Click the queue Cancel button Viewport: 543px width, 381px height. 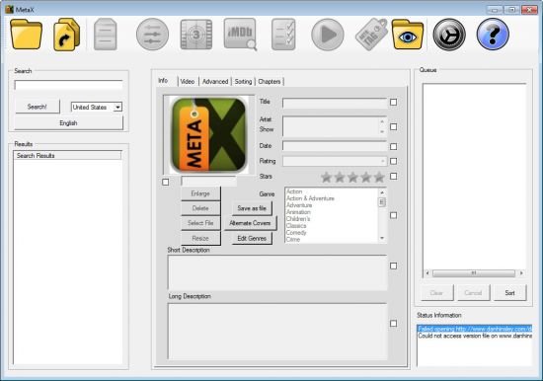coord(473,293)
